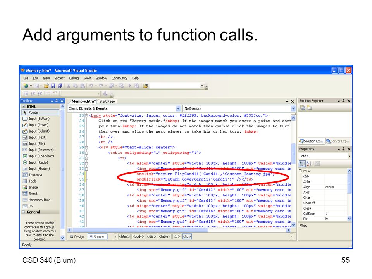The width and height of the screenshot is (372, 279).
Task: Close the Memory.htm document tab
Action: 292,101
